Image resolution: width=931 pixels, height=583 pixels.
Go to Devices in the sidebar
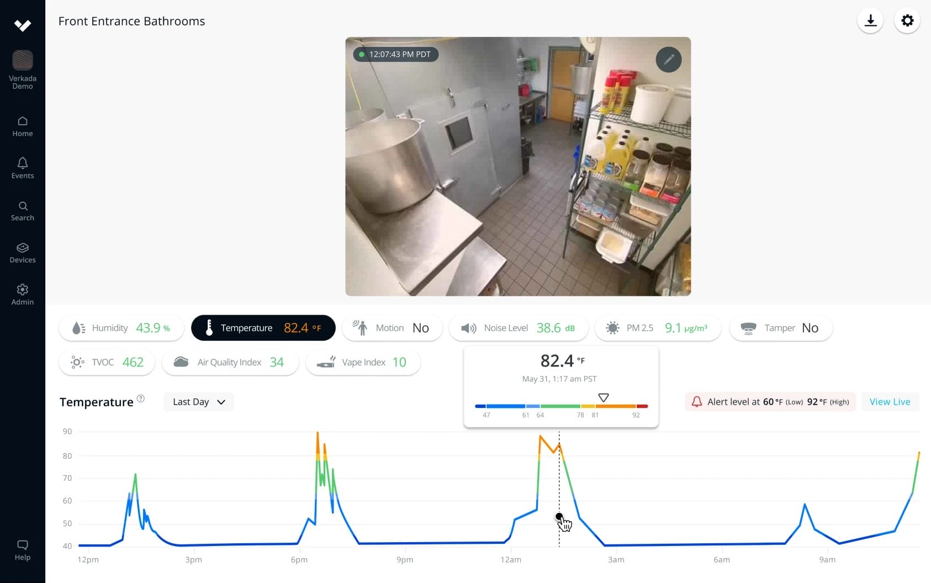pyautogui.click(x=23, y=252)
